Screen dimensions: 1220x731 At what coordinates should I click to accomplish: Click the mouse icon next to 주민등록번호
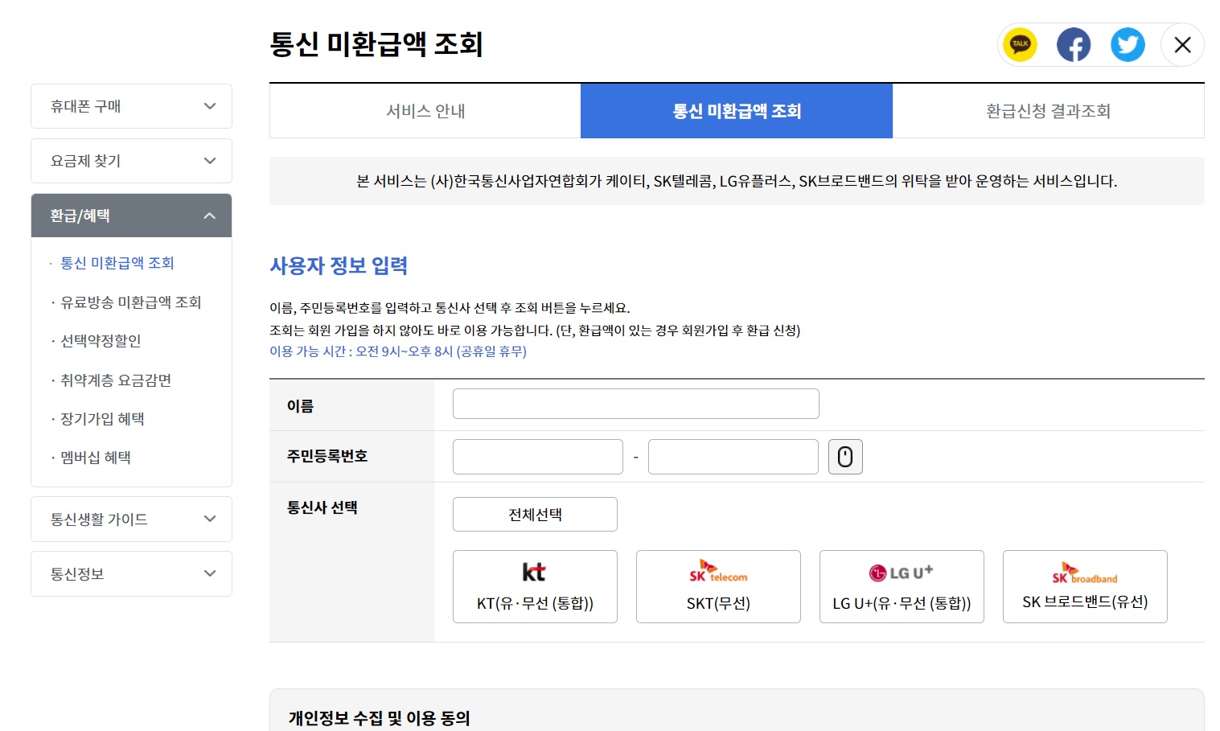(845, 456)
